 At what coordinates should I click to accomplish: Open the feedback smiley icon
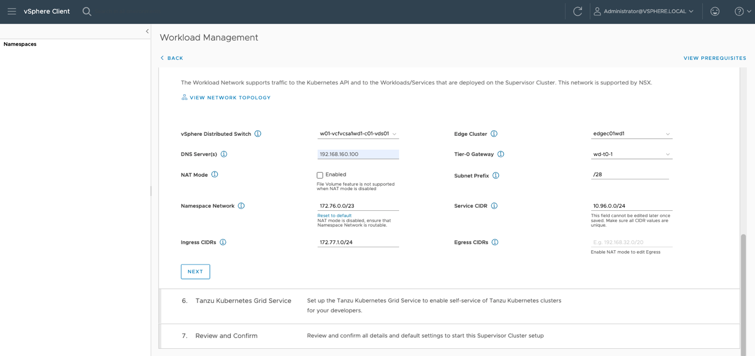(715, 11)
